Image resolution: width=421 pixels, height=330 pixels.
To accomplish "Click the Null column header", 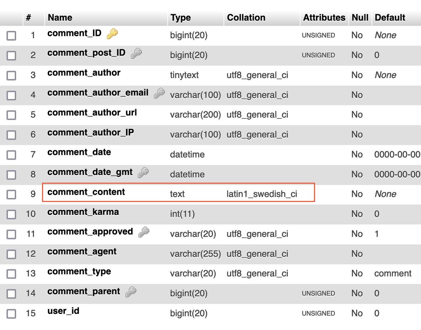I will pyautogui.click(x=360, y=18).
